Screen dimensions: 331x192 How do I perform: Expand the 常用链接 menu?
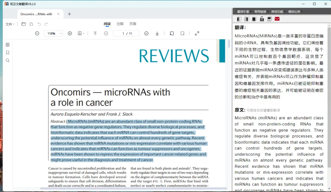click(261, 12)
